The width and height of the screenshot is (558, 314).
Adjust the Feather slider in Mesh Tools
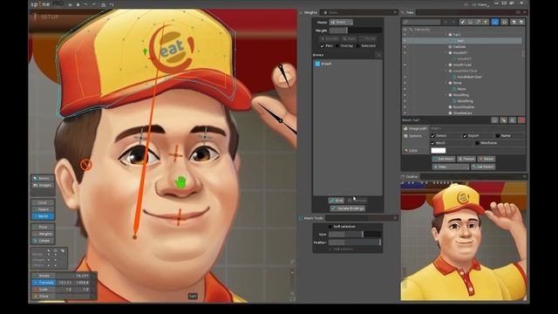click(x=355, y=242)
